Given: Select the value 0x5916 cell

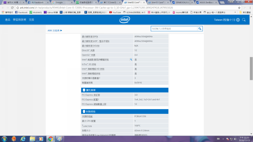Looking at the screenshot, I should click(138, 83).
